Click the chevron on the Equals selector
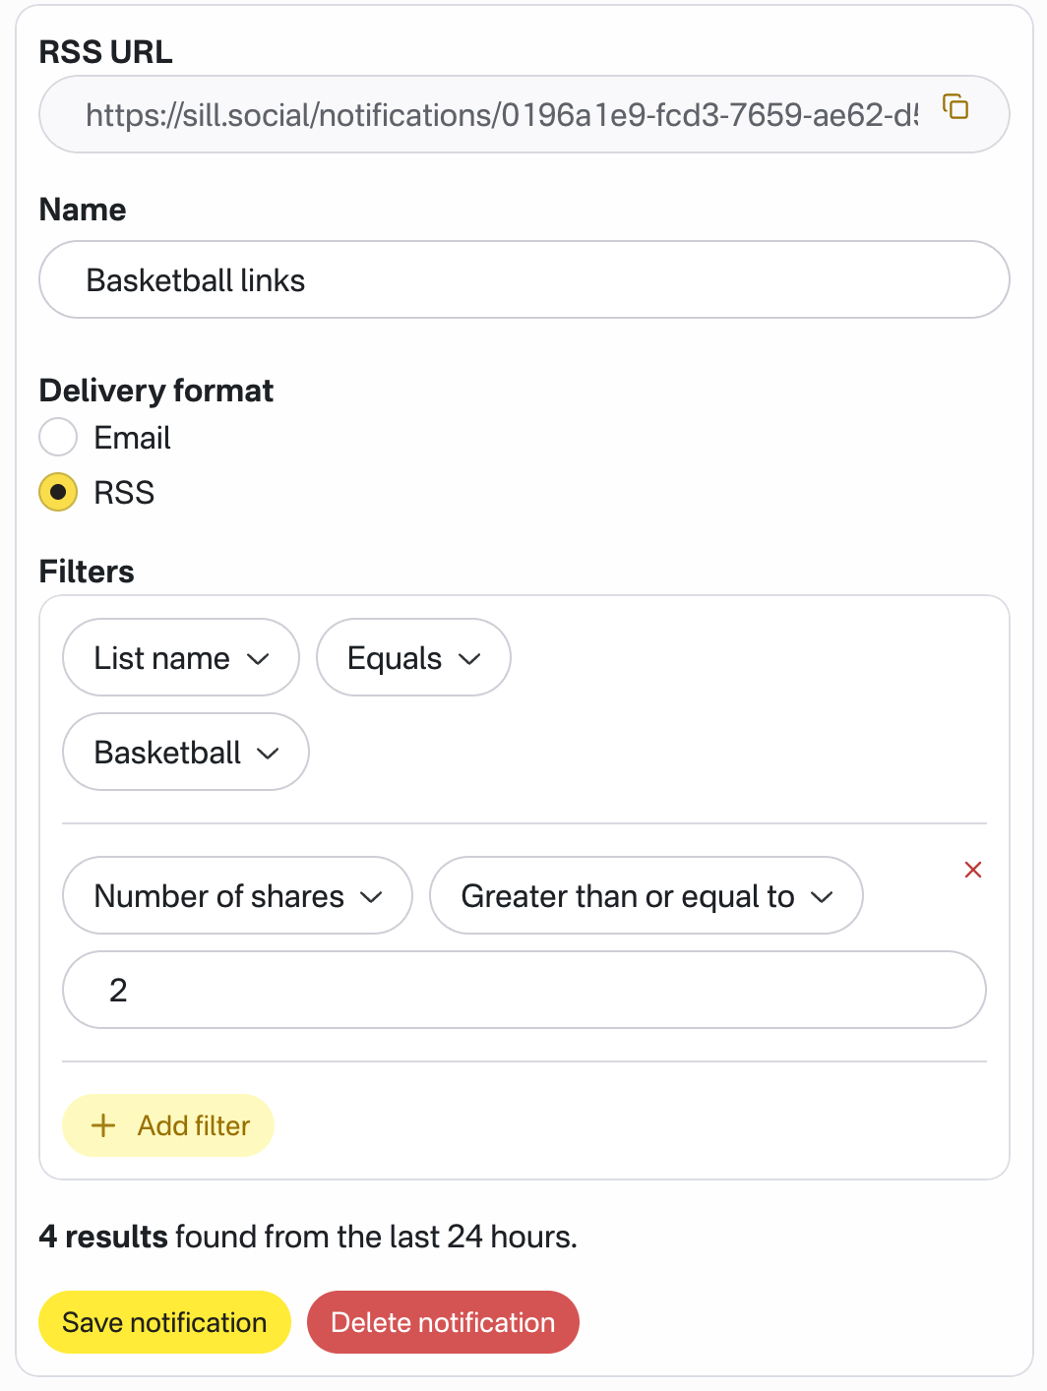This screenshot has width=1047, height=1391. tap(469, 659)
